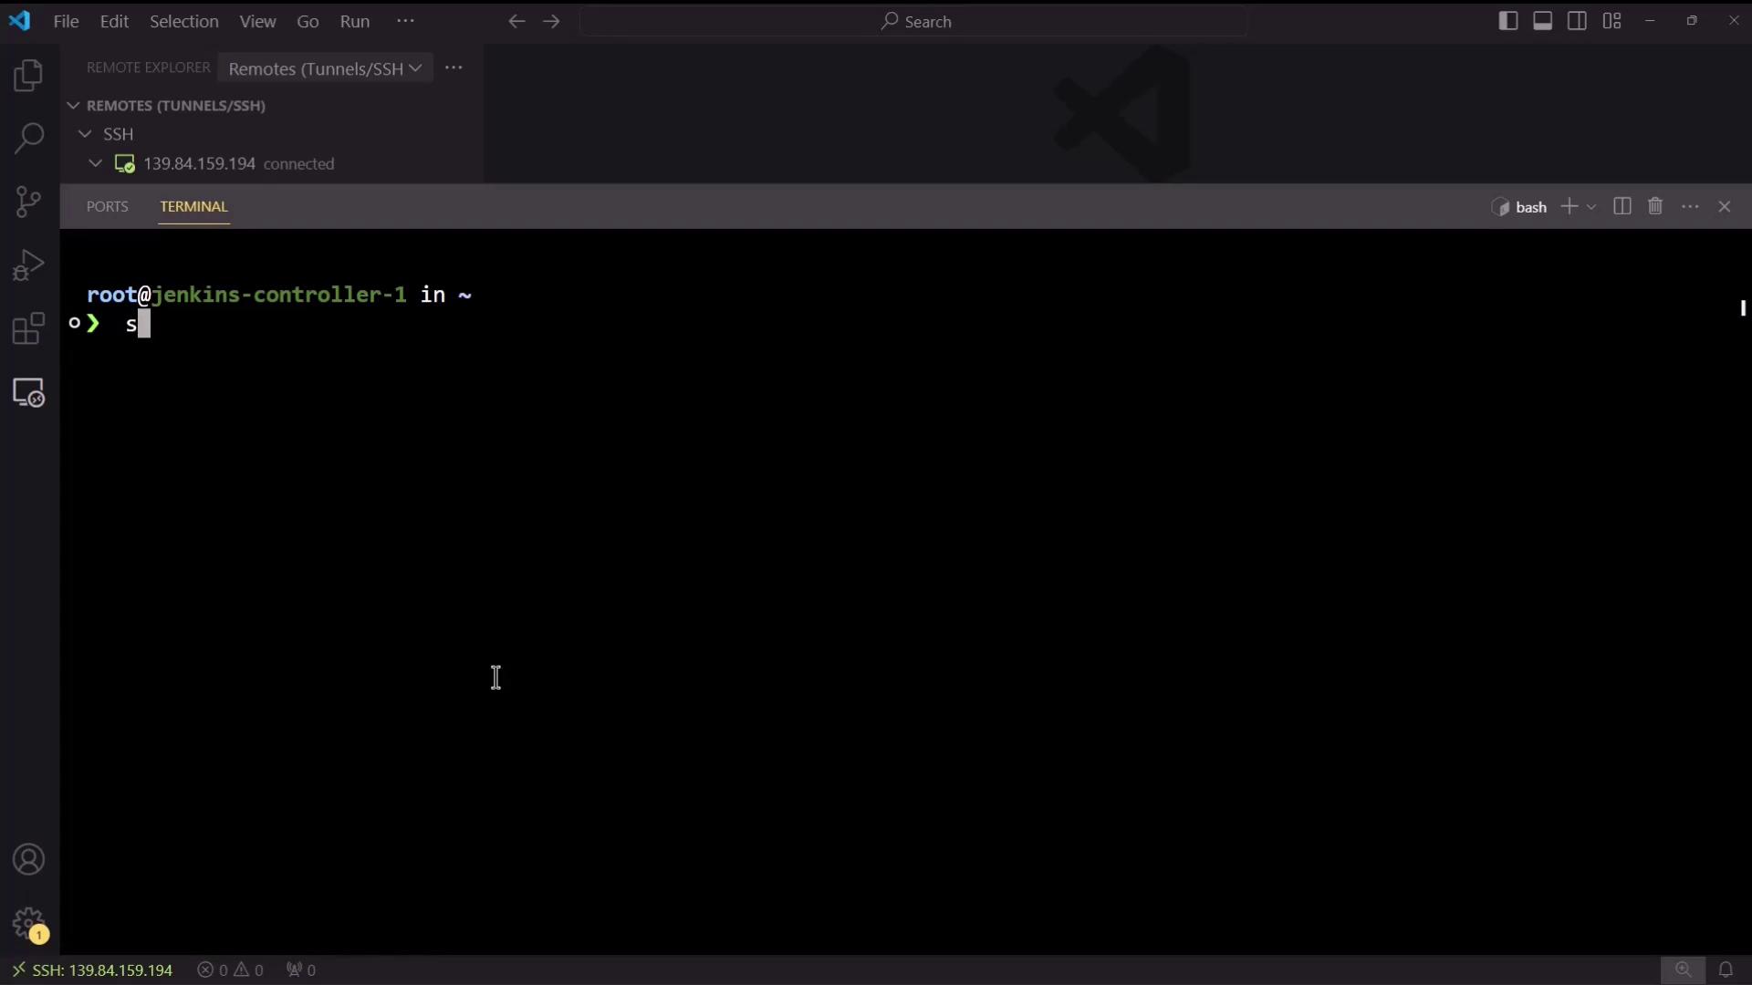Image resolution: width=1752 pixels, height=985 pixels.
Task: Open the Selection menu
Action: tap(183, 21)
